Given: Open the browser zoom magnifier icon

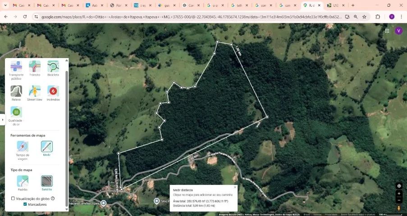Looking at the screenshot, I should (356, 17).
